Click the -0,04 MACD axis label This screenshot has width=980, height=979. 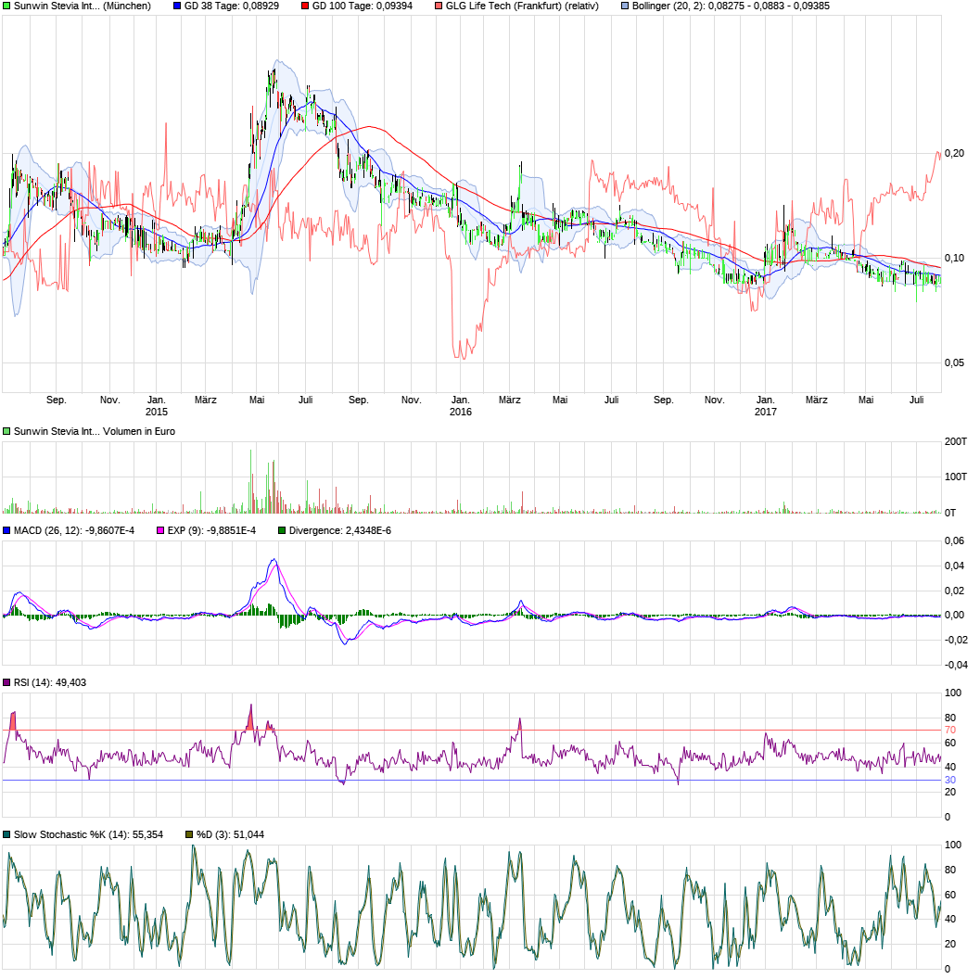(x=956, y=666)
